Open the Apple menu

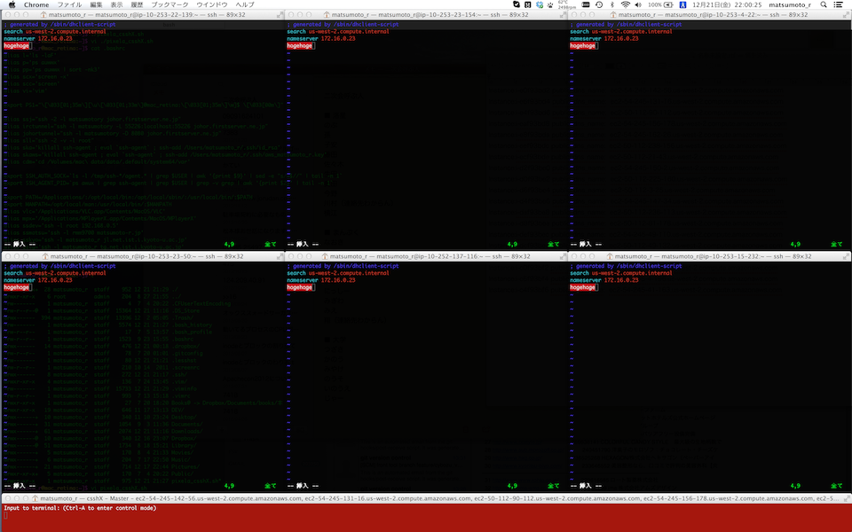12,4
